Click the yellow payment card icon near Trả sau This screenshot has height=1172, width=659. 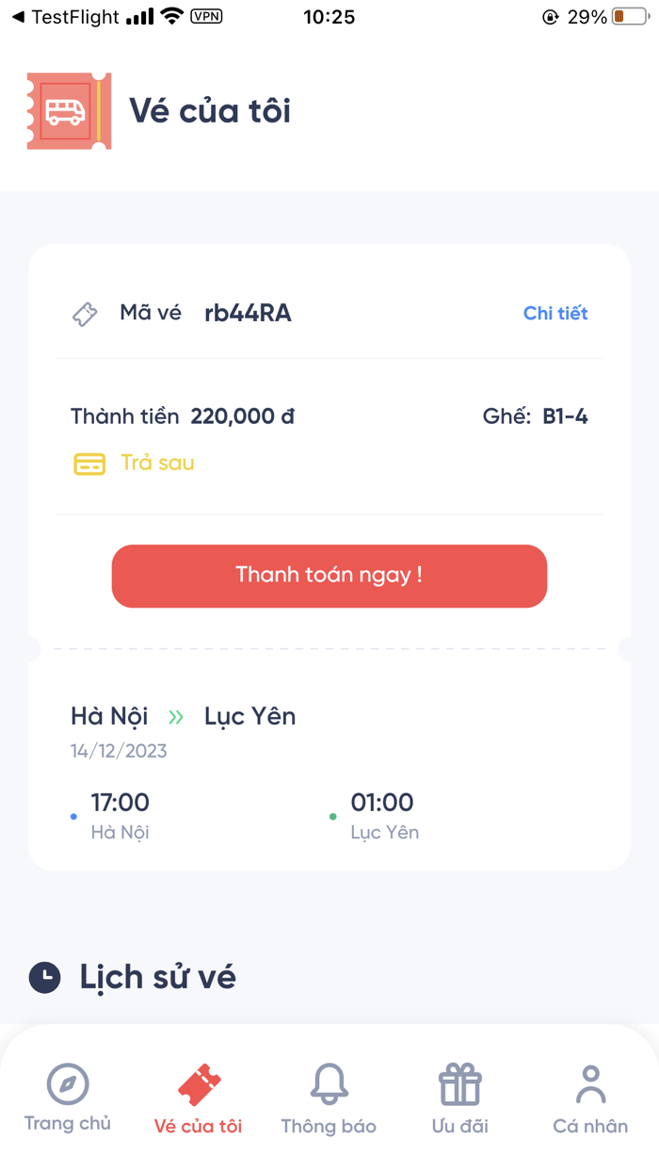pos(89,464)
